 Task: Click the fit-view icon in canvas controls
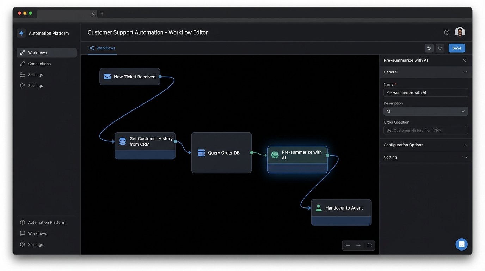(x=369, y=245)
